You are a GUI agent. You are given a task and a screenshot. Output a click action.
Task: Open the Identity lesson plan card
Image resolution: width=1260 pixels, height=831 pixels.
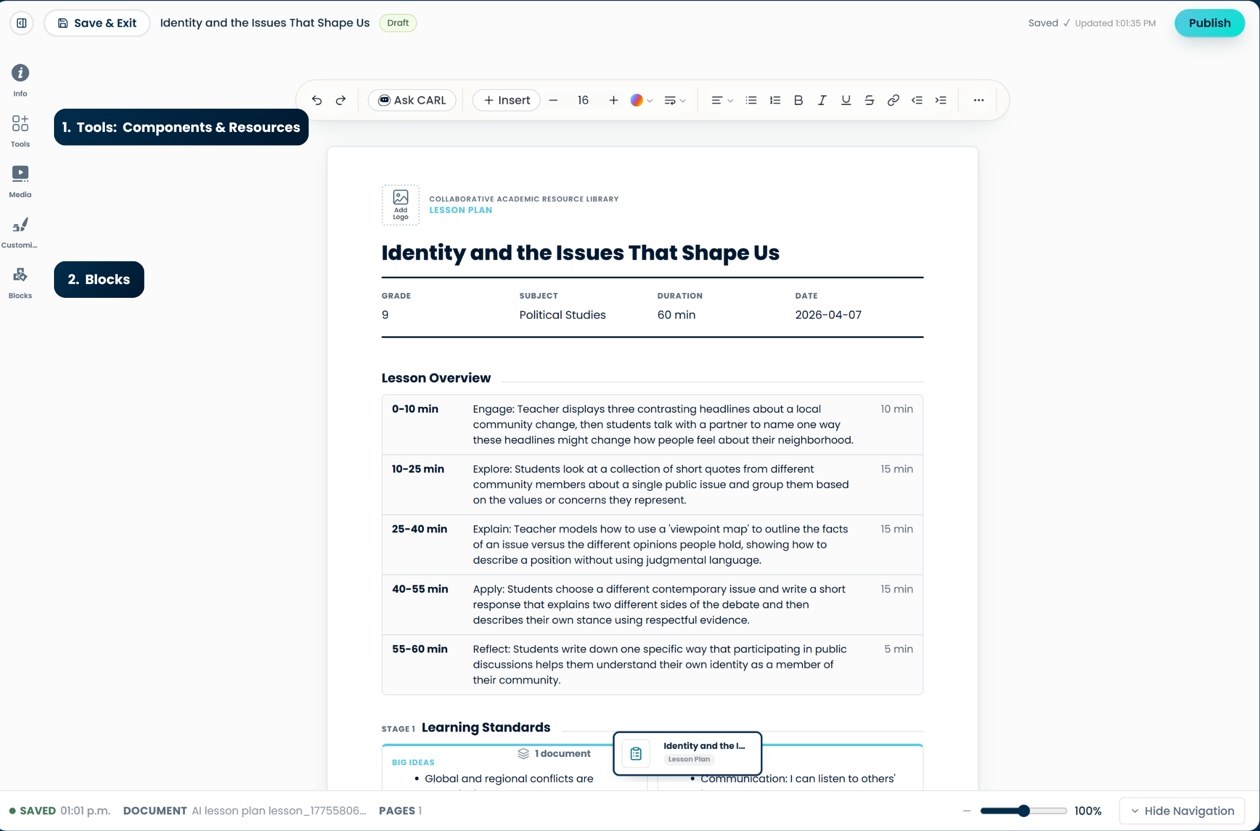click(x=687, y=753)
